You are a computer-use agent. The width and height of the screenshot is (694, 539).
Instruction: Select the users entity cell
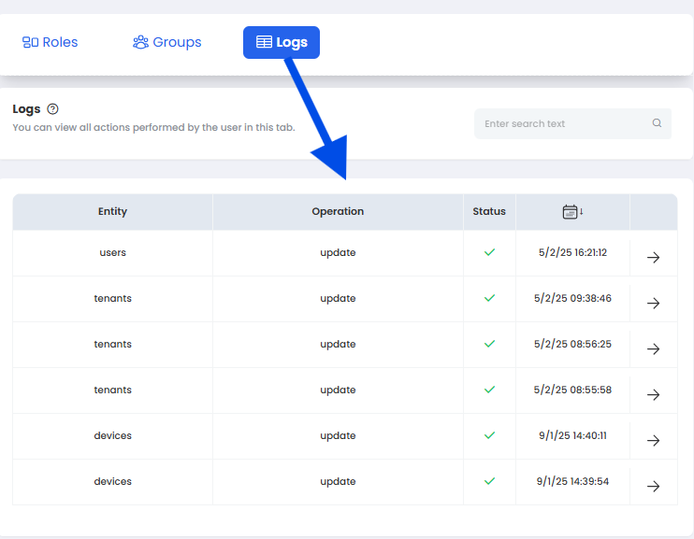[112, 252]
